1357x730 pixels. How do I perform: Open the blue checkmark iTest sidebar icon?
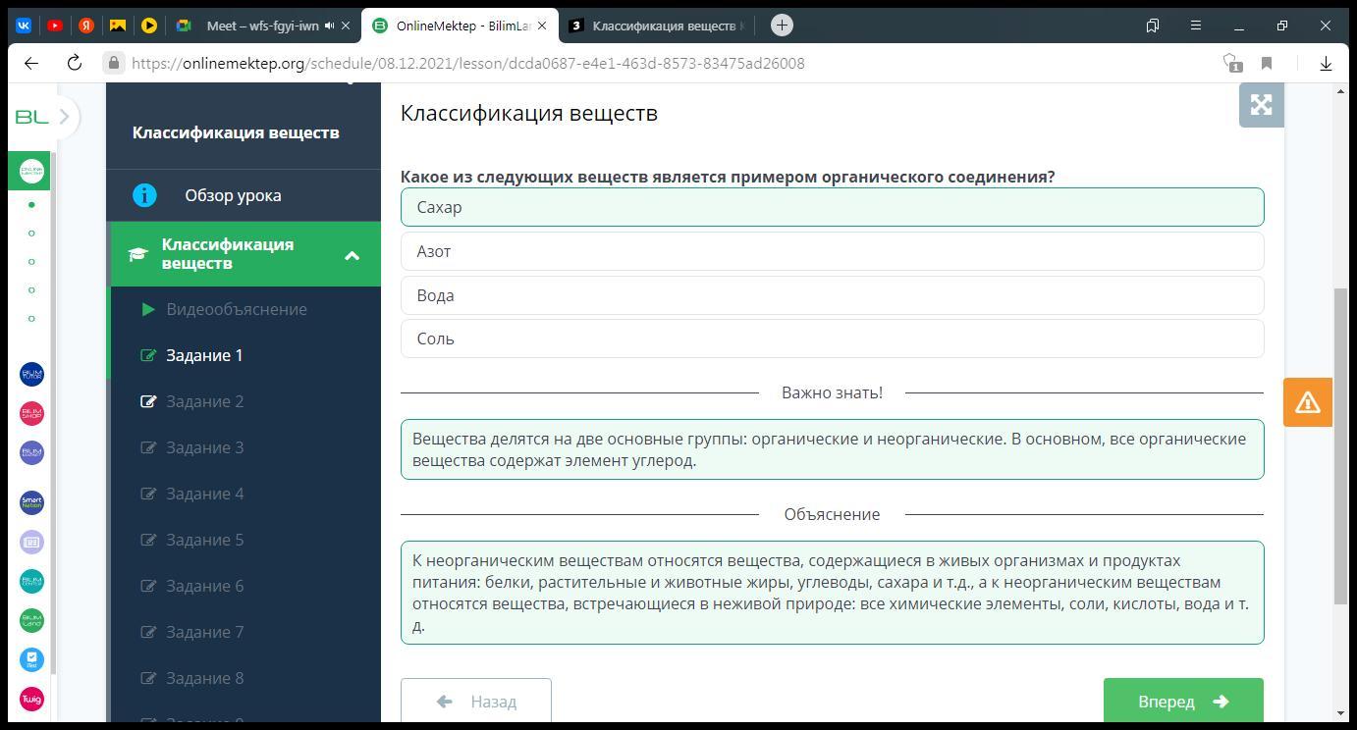tap(32, 659)
